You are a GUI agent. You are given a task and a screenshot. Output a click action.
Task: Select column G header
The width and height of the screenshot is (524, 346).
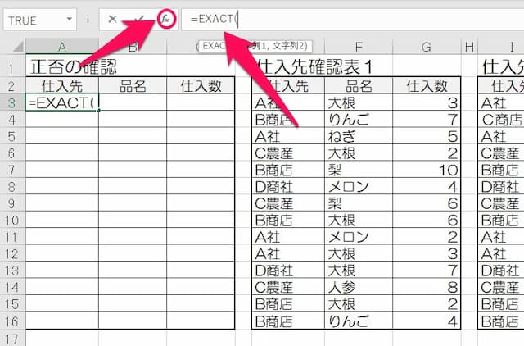(427, 47)
